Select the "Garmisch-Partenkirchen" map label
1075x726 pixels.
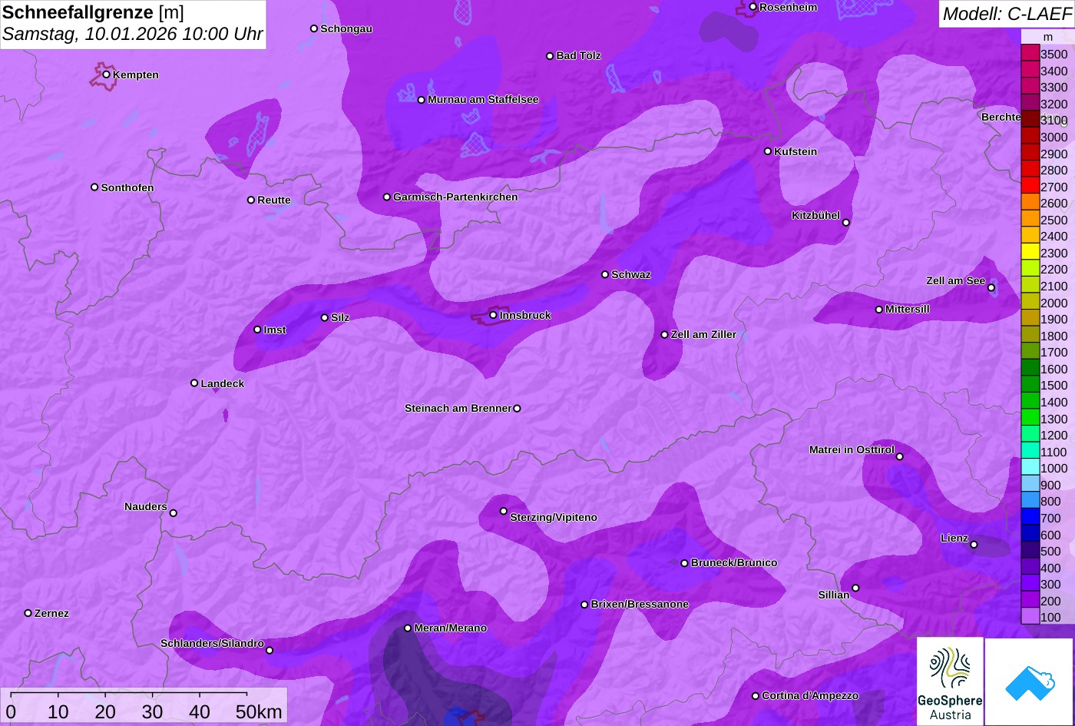tap(455, 197)
